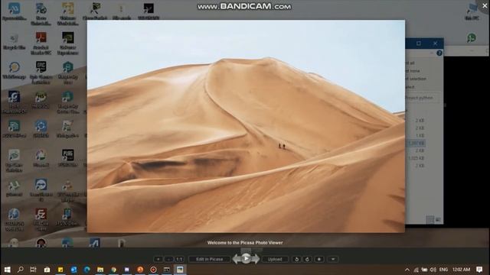Viewport: 490px width, 275px height.
Task: Show image at 1:1 actual size
Action: pyautogui.click(x=179, y=259)
